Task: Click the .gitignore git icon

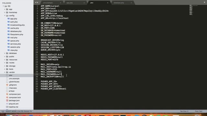Action: tap(7, 85)
